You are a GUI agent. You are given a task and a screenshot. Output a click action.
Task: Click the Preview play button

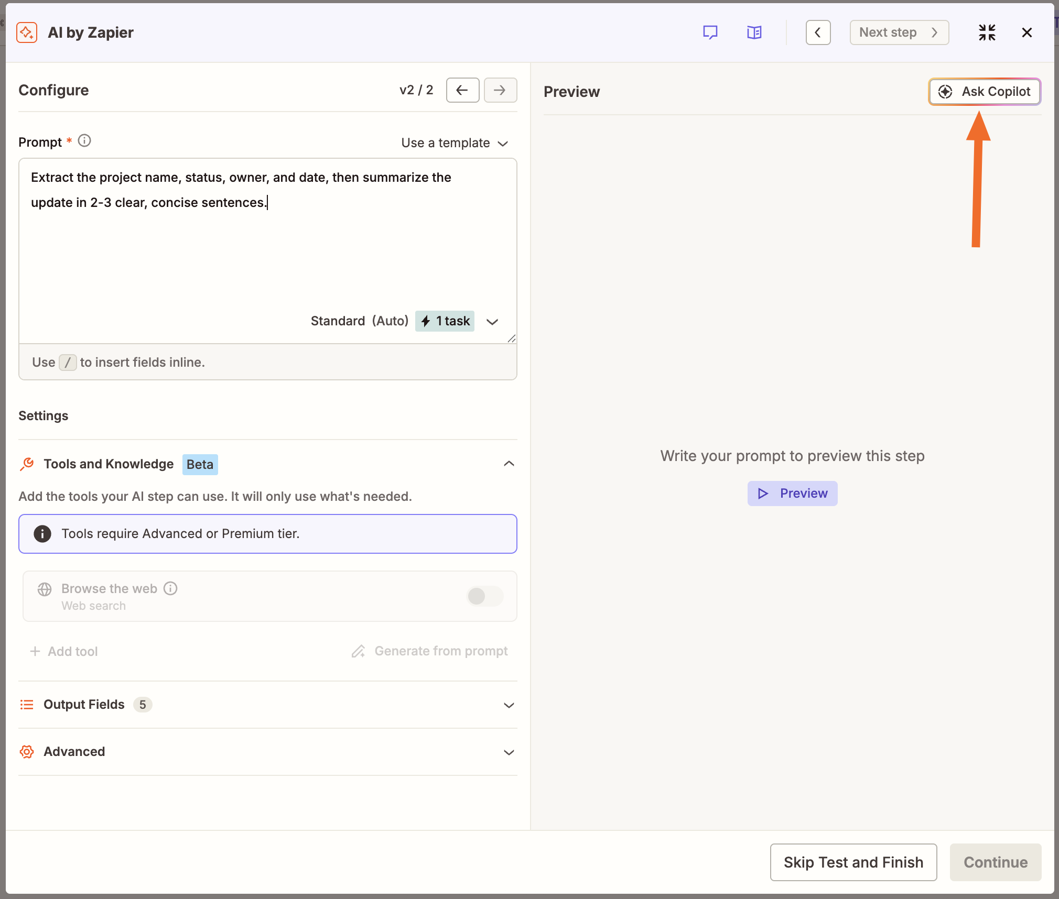[x=792, y=494]
